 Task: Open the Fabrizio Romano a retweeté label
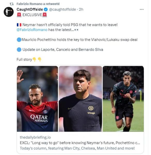click(x=38, y=4)
